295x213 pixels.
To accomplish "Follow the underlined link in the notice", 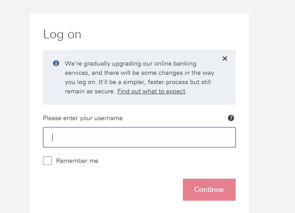I will (151, 92).
